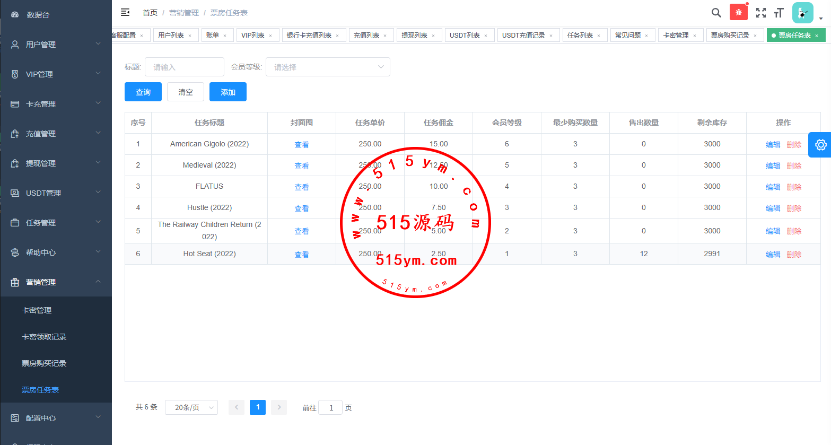Focus the 标题 search input field
This screenshot has height=445, width=831.
[x=184, y=67]
